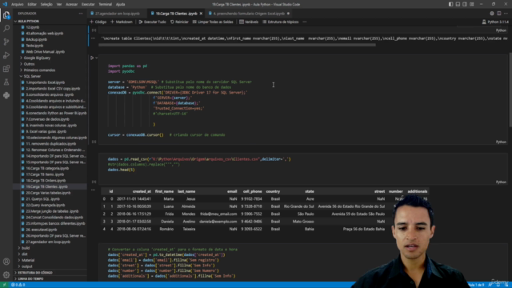Expand the dist folder
Image resolution: width=512 pixels, height=288 pixels.
coord(25,254)
